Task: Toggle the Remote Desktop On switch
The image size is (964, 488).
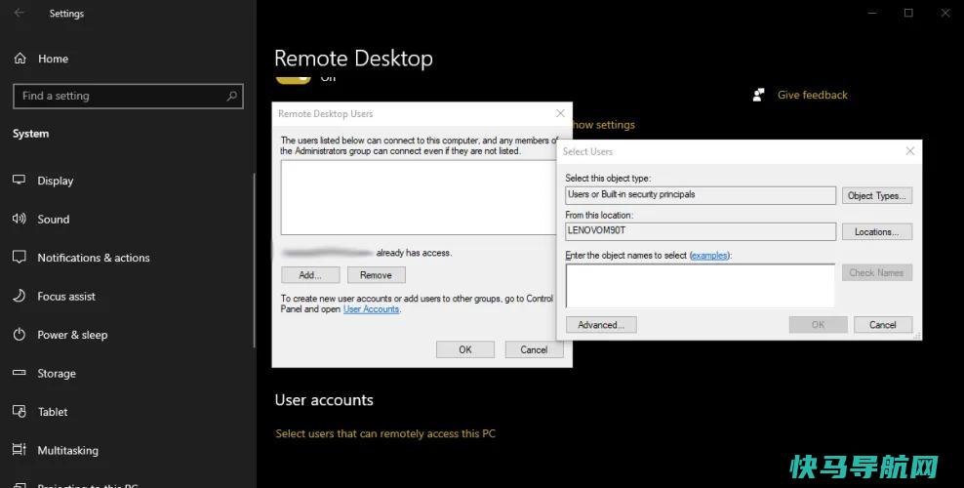Action: tap(294, 79)
